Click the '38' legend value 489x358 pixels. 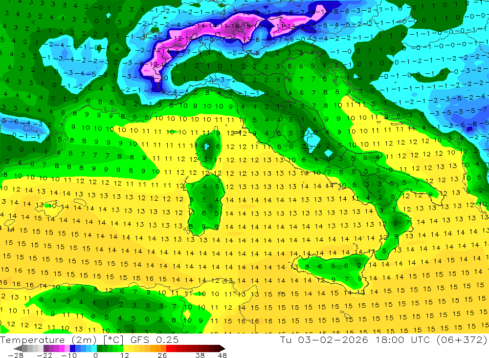(x=200, y=356)
